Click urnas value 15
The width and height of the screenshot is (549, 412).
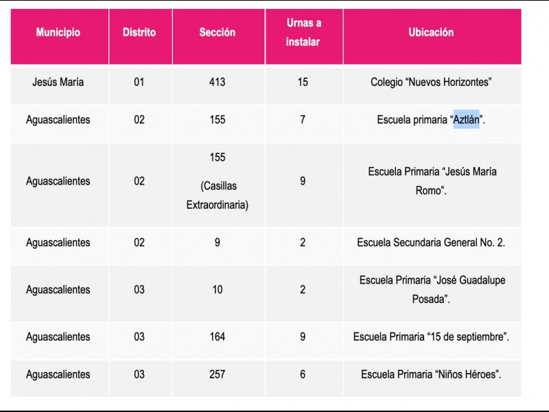tap(303, 82)
